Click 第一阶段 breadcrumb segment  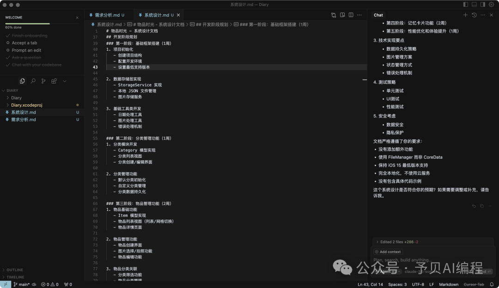[x=271, y=24]
